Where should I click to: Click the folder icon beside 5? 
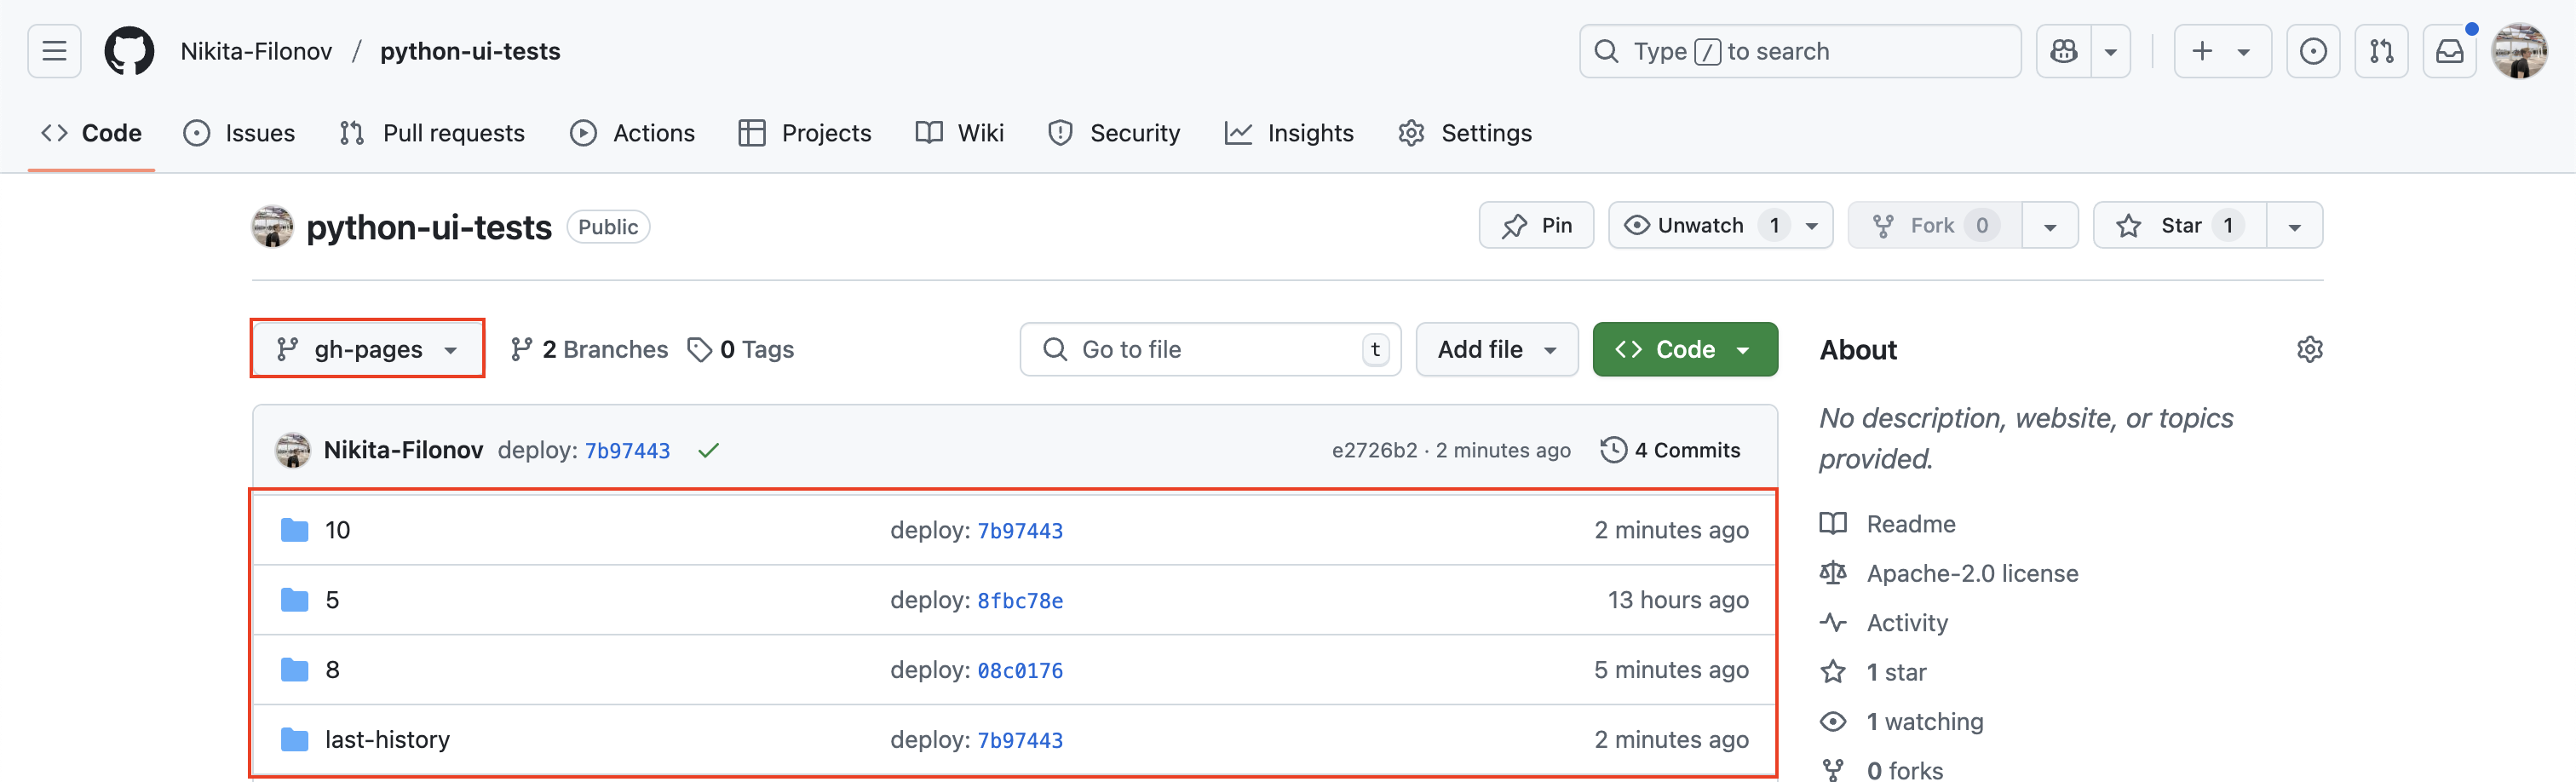(x=295, y=600)
